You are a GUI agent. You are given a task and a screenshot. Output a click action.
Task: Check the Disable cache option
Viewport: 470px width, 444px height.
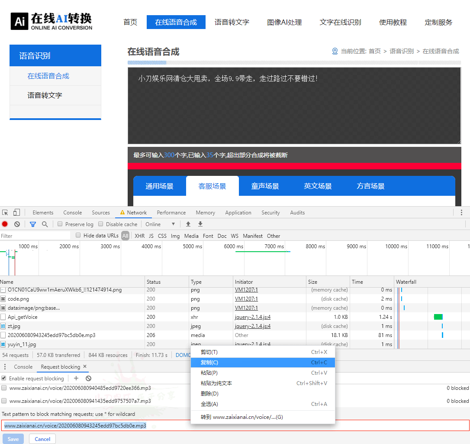[x=101, y=224]
